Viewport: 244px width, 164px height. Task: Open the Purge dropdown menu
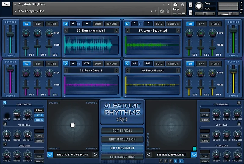click(178, 9)
